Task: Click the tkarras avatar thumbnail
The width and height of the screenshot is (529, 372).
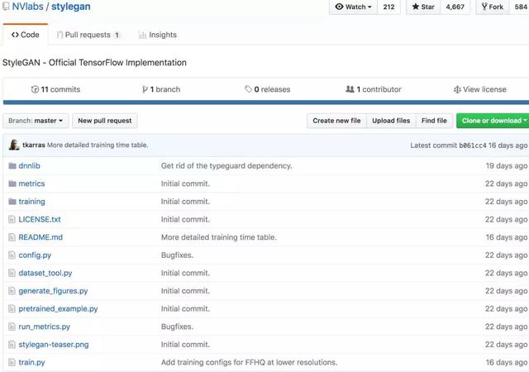Action: pyautogui.click(x=14, y=145)
